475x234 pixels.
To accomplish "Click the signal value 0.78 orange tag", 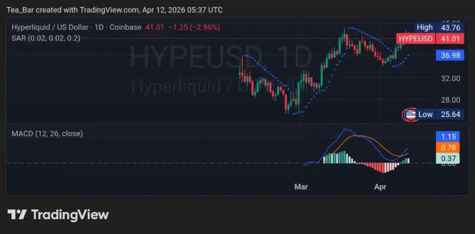I will tap(448, 148).
